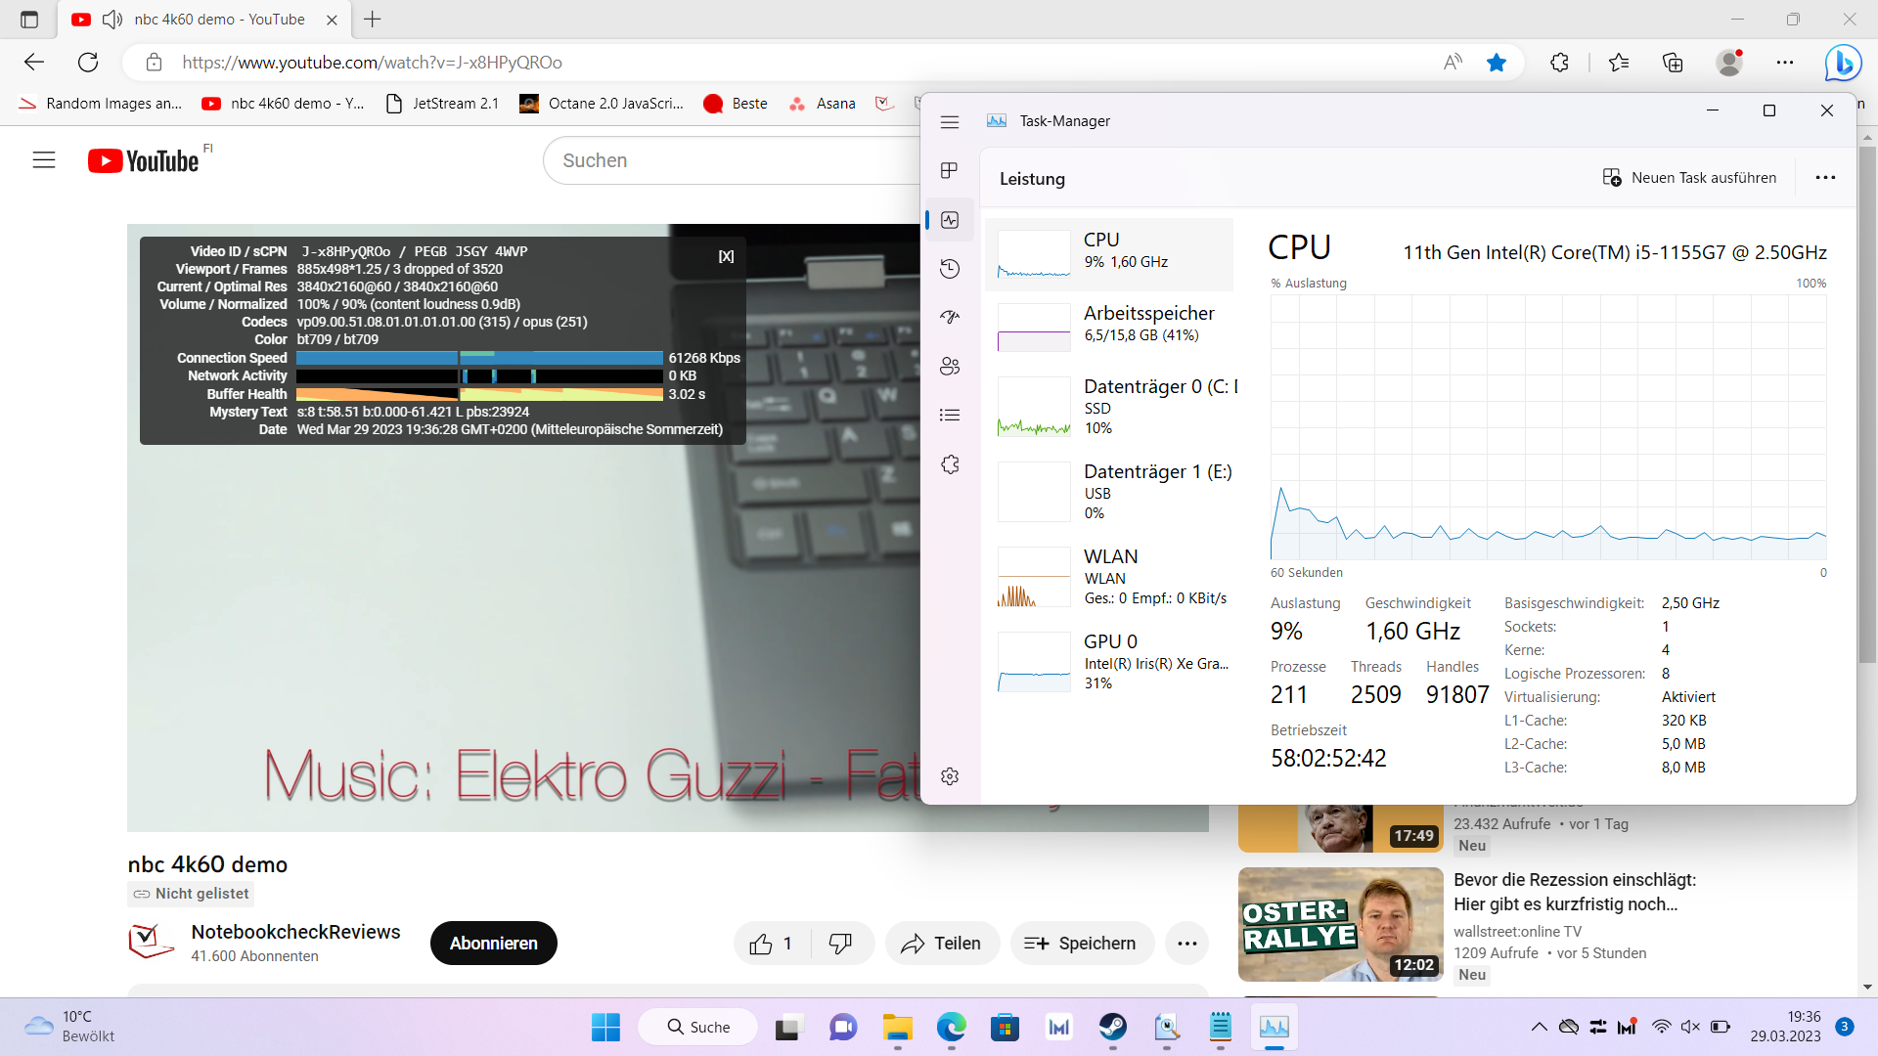Open Task Manager hamburger navigation menu
The height and width of the screenshot is (1056, 1878).
click(949, 122)
